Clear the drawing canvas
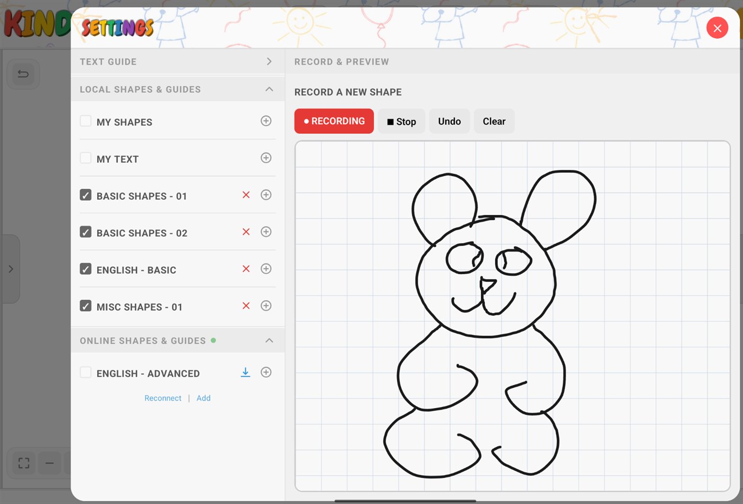Screen dimensions: 743x504 (x=494, y=121)
